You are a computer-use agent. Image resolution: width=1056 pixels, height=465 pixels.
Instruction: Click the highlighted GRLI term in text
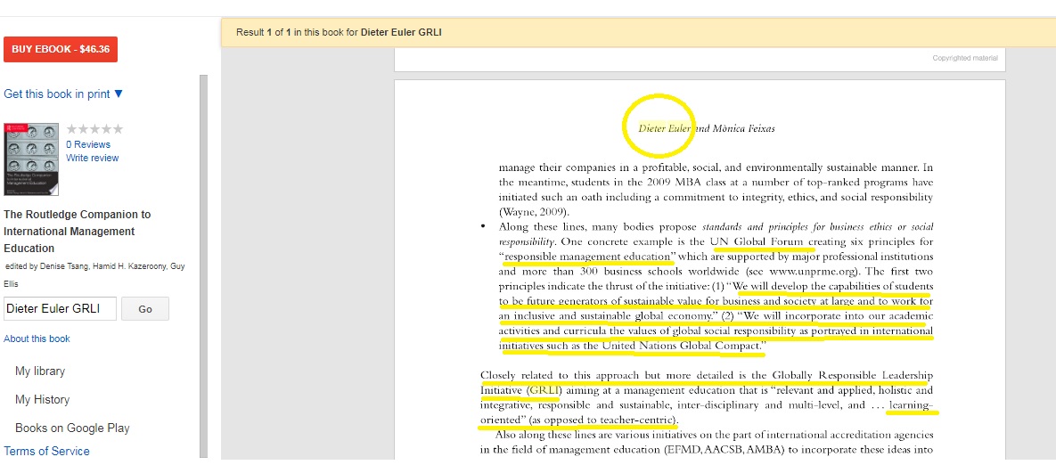(x=544, y=390)
